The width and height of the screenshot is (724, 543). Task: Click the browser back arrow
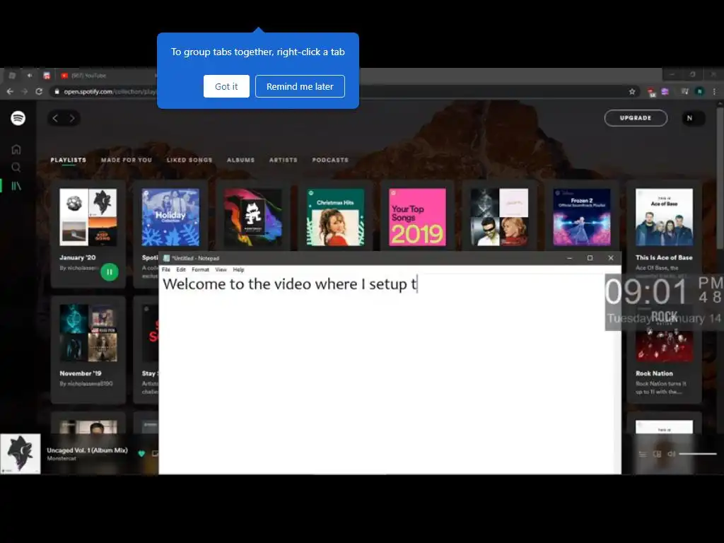click(x=10, y=91)
